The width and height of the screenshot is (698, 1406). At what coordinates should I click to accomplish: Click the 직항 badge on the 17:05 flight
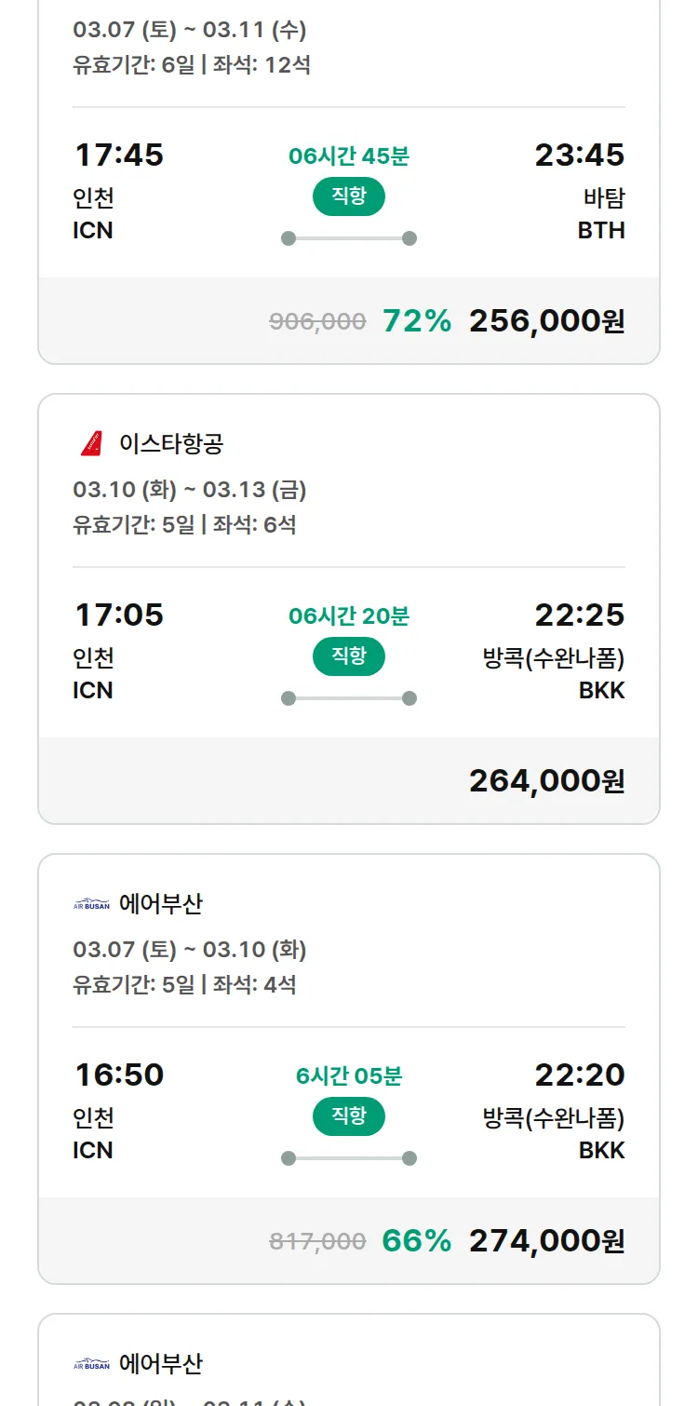tap(348, 656)
